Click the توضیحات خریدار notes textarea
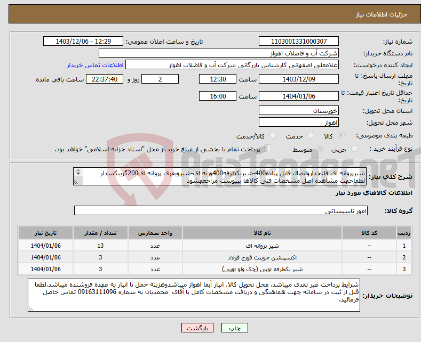 coord(194,295)
